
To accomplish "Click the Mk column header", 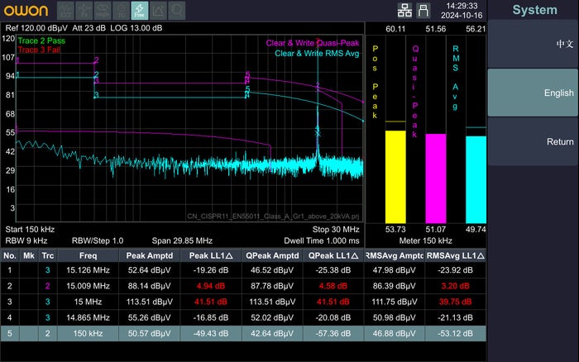I will point(29,255).
